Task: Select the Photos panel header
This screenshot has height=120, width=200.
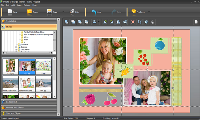Action: coord(29,27)
